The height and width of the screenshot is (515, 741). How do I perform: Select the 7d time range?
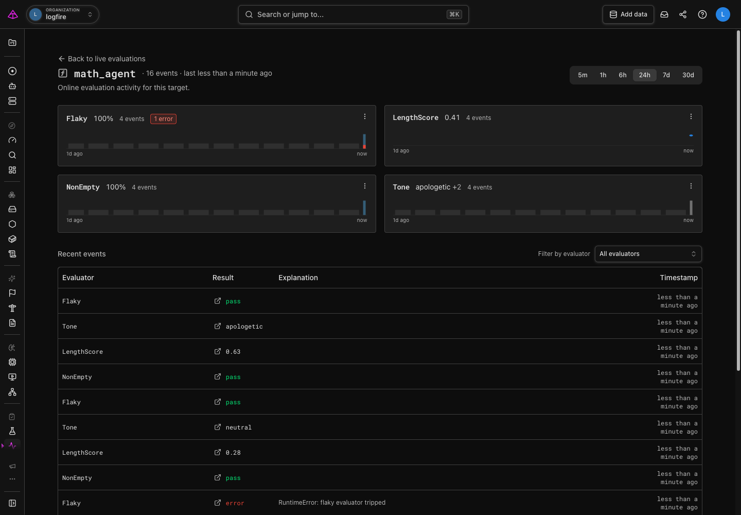coord(666,75)
